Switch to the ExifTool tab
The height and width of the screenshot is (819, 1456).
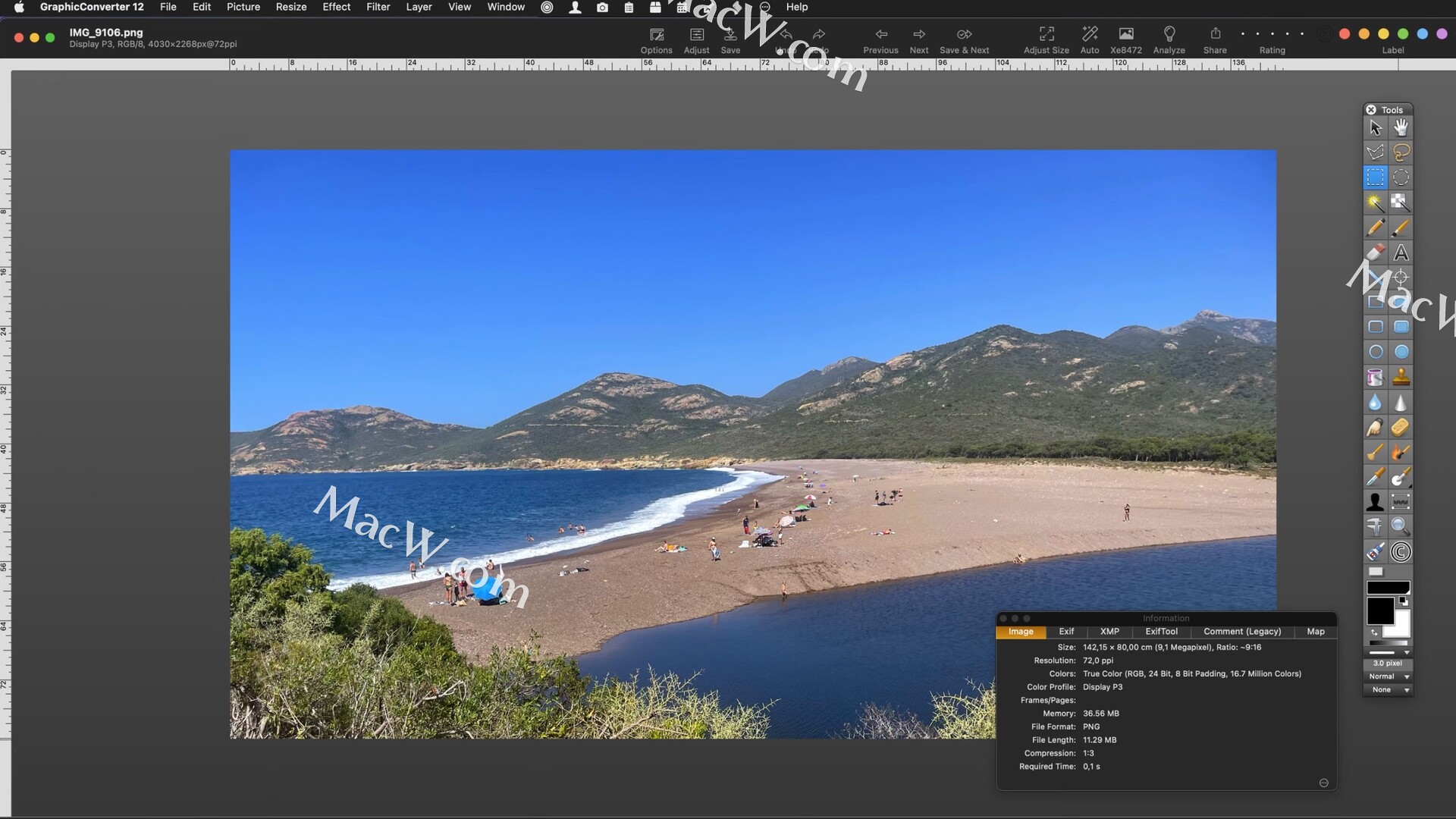tap(1161, 632)
